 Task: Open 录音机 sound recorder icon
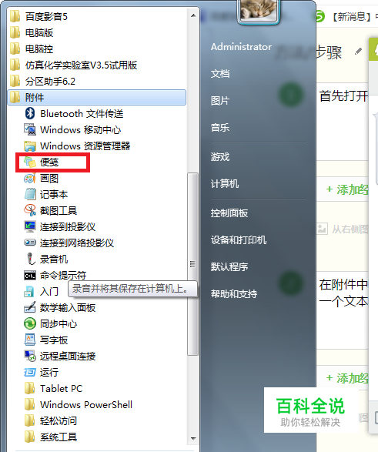30,259
